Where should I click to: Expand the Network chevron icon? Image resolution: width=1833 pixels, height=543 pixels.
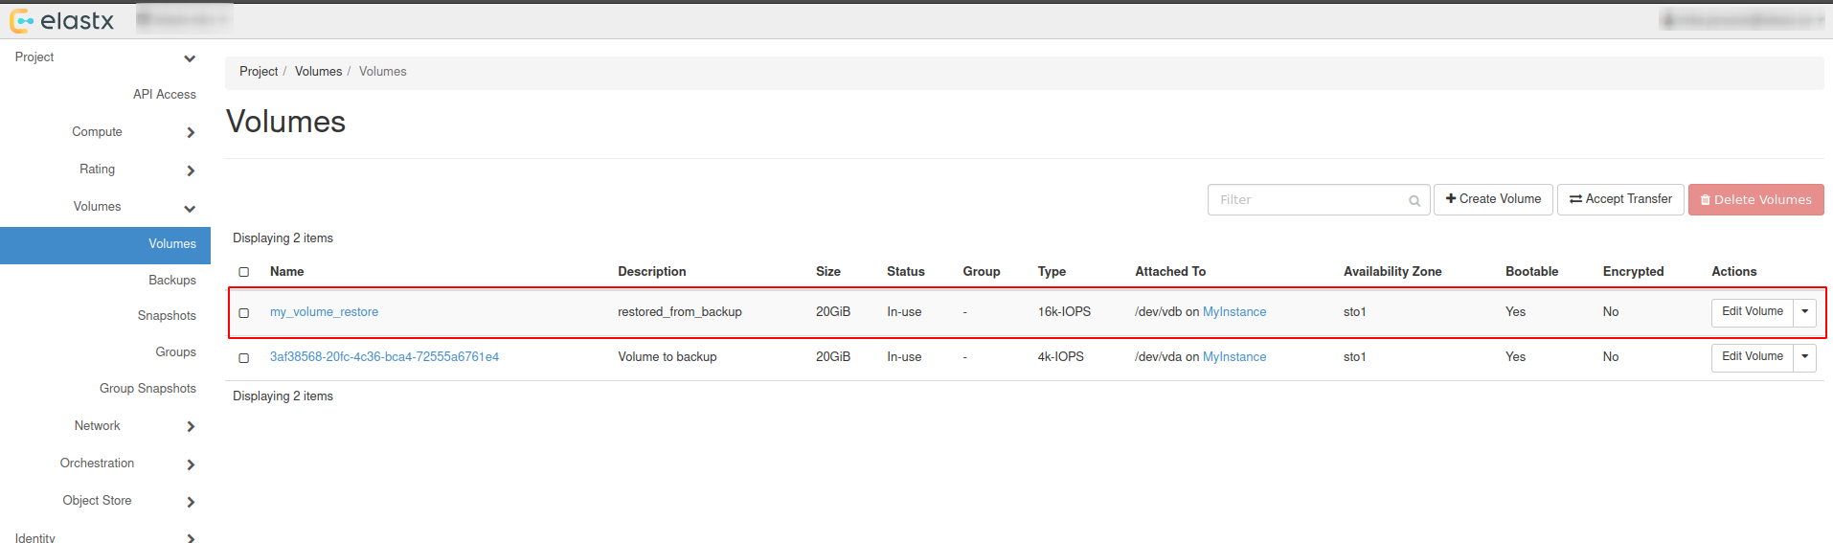[x=191, y=427]
